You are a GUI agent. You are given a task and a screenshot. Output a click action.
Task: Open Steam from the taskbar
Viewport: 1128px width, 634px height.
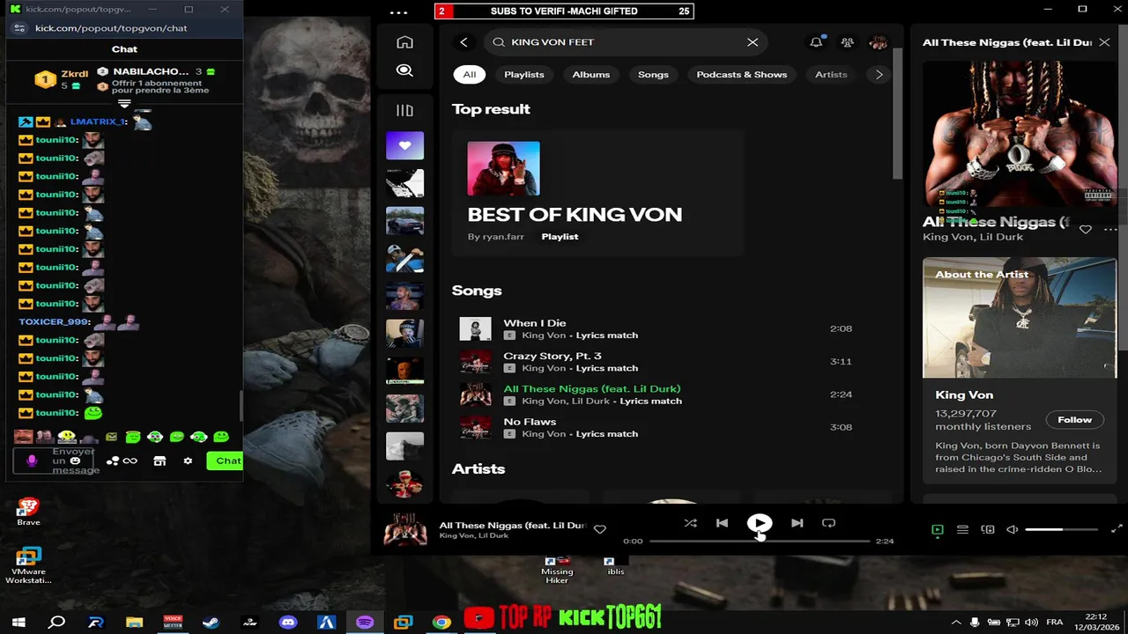(x=211, y=623)
